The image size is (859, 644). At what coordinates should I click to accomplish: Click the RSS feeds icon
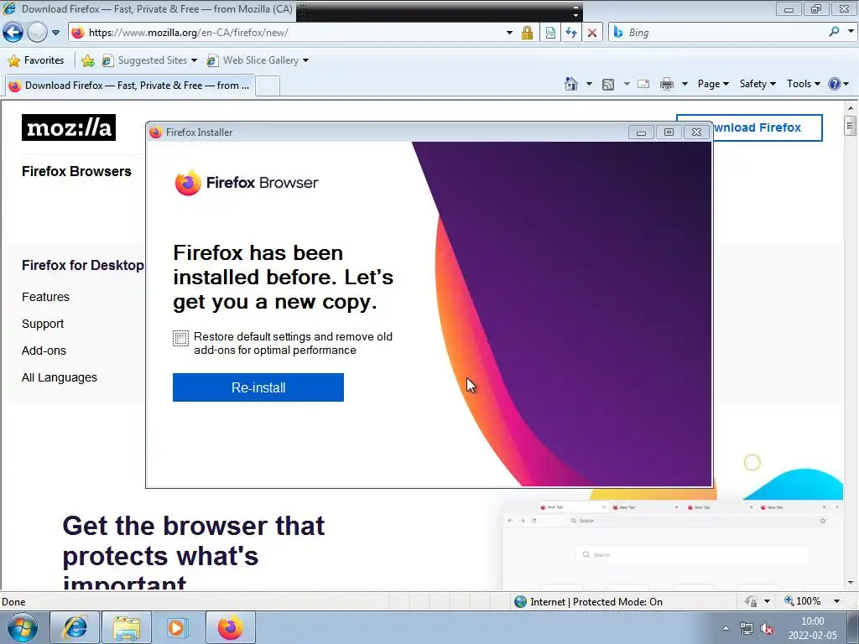[x=607, y=85]
